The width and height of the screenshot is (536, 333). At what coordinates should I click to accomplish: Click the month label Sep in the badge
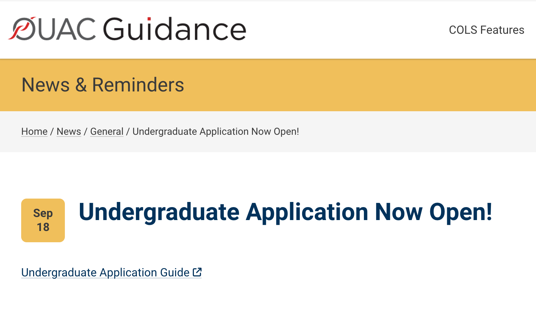click(43, 214)
